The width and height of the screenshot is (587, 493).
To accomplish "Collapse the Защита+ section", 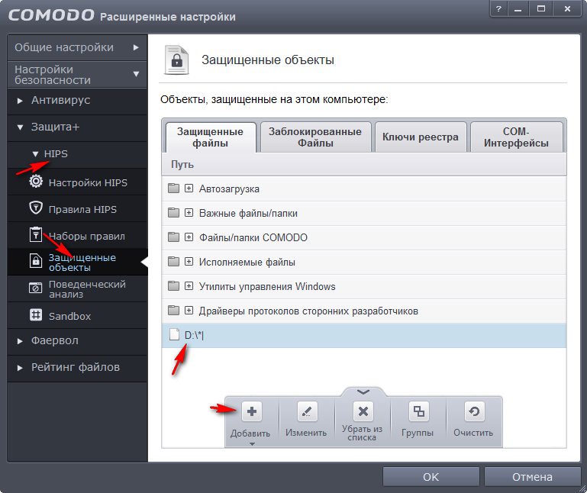I will pos(20,127).
